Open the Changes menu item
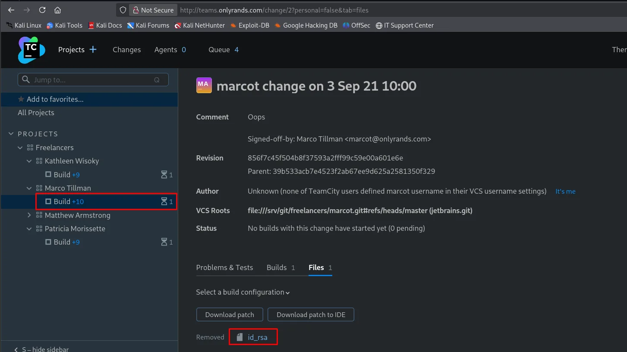 click(x=126, y=50)
